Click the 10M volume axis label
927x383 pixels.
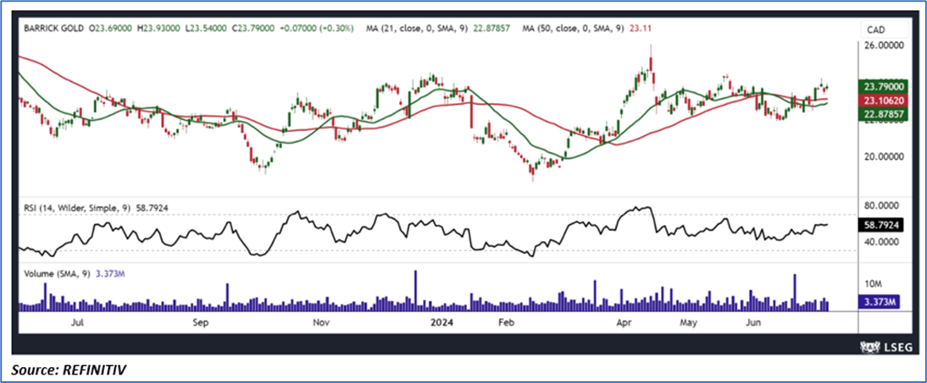point(874,285)
